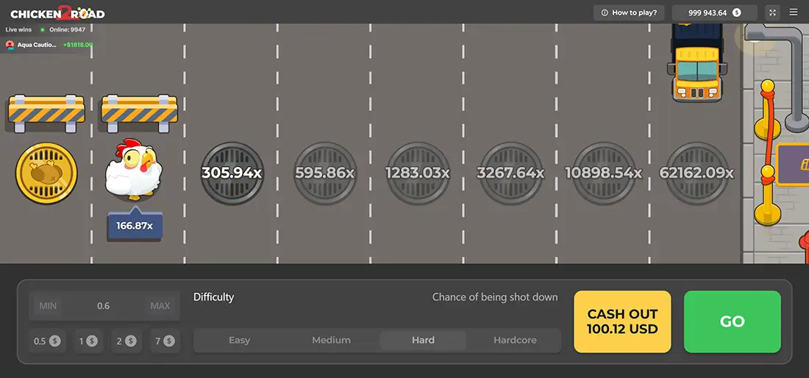
Task: Click the 10898.54x manhole cover
Action: 603,173
